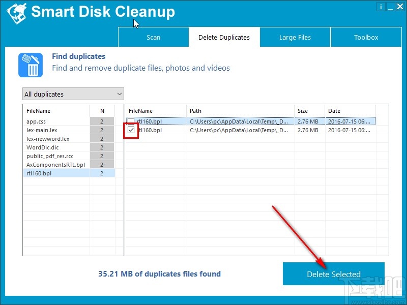Select rtl160.bpl in the left list
The width and height of the screenshot is (407, 305).
69,173
